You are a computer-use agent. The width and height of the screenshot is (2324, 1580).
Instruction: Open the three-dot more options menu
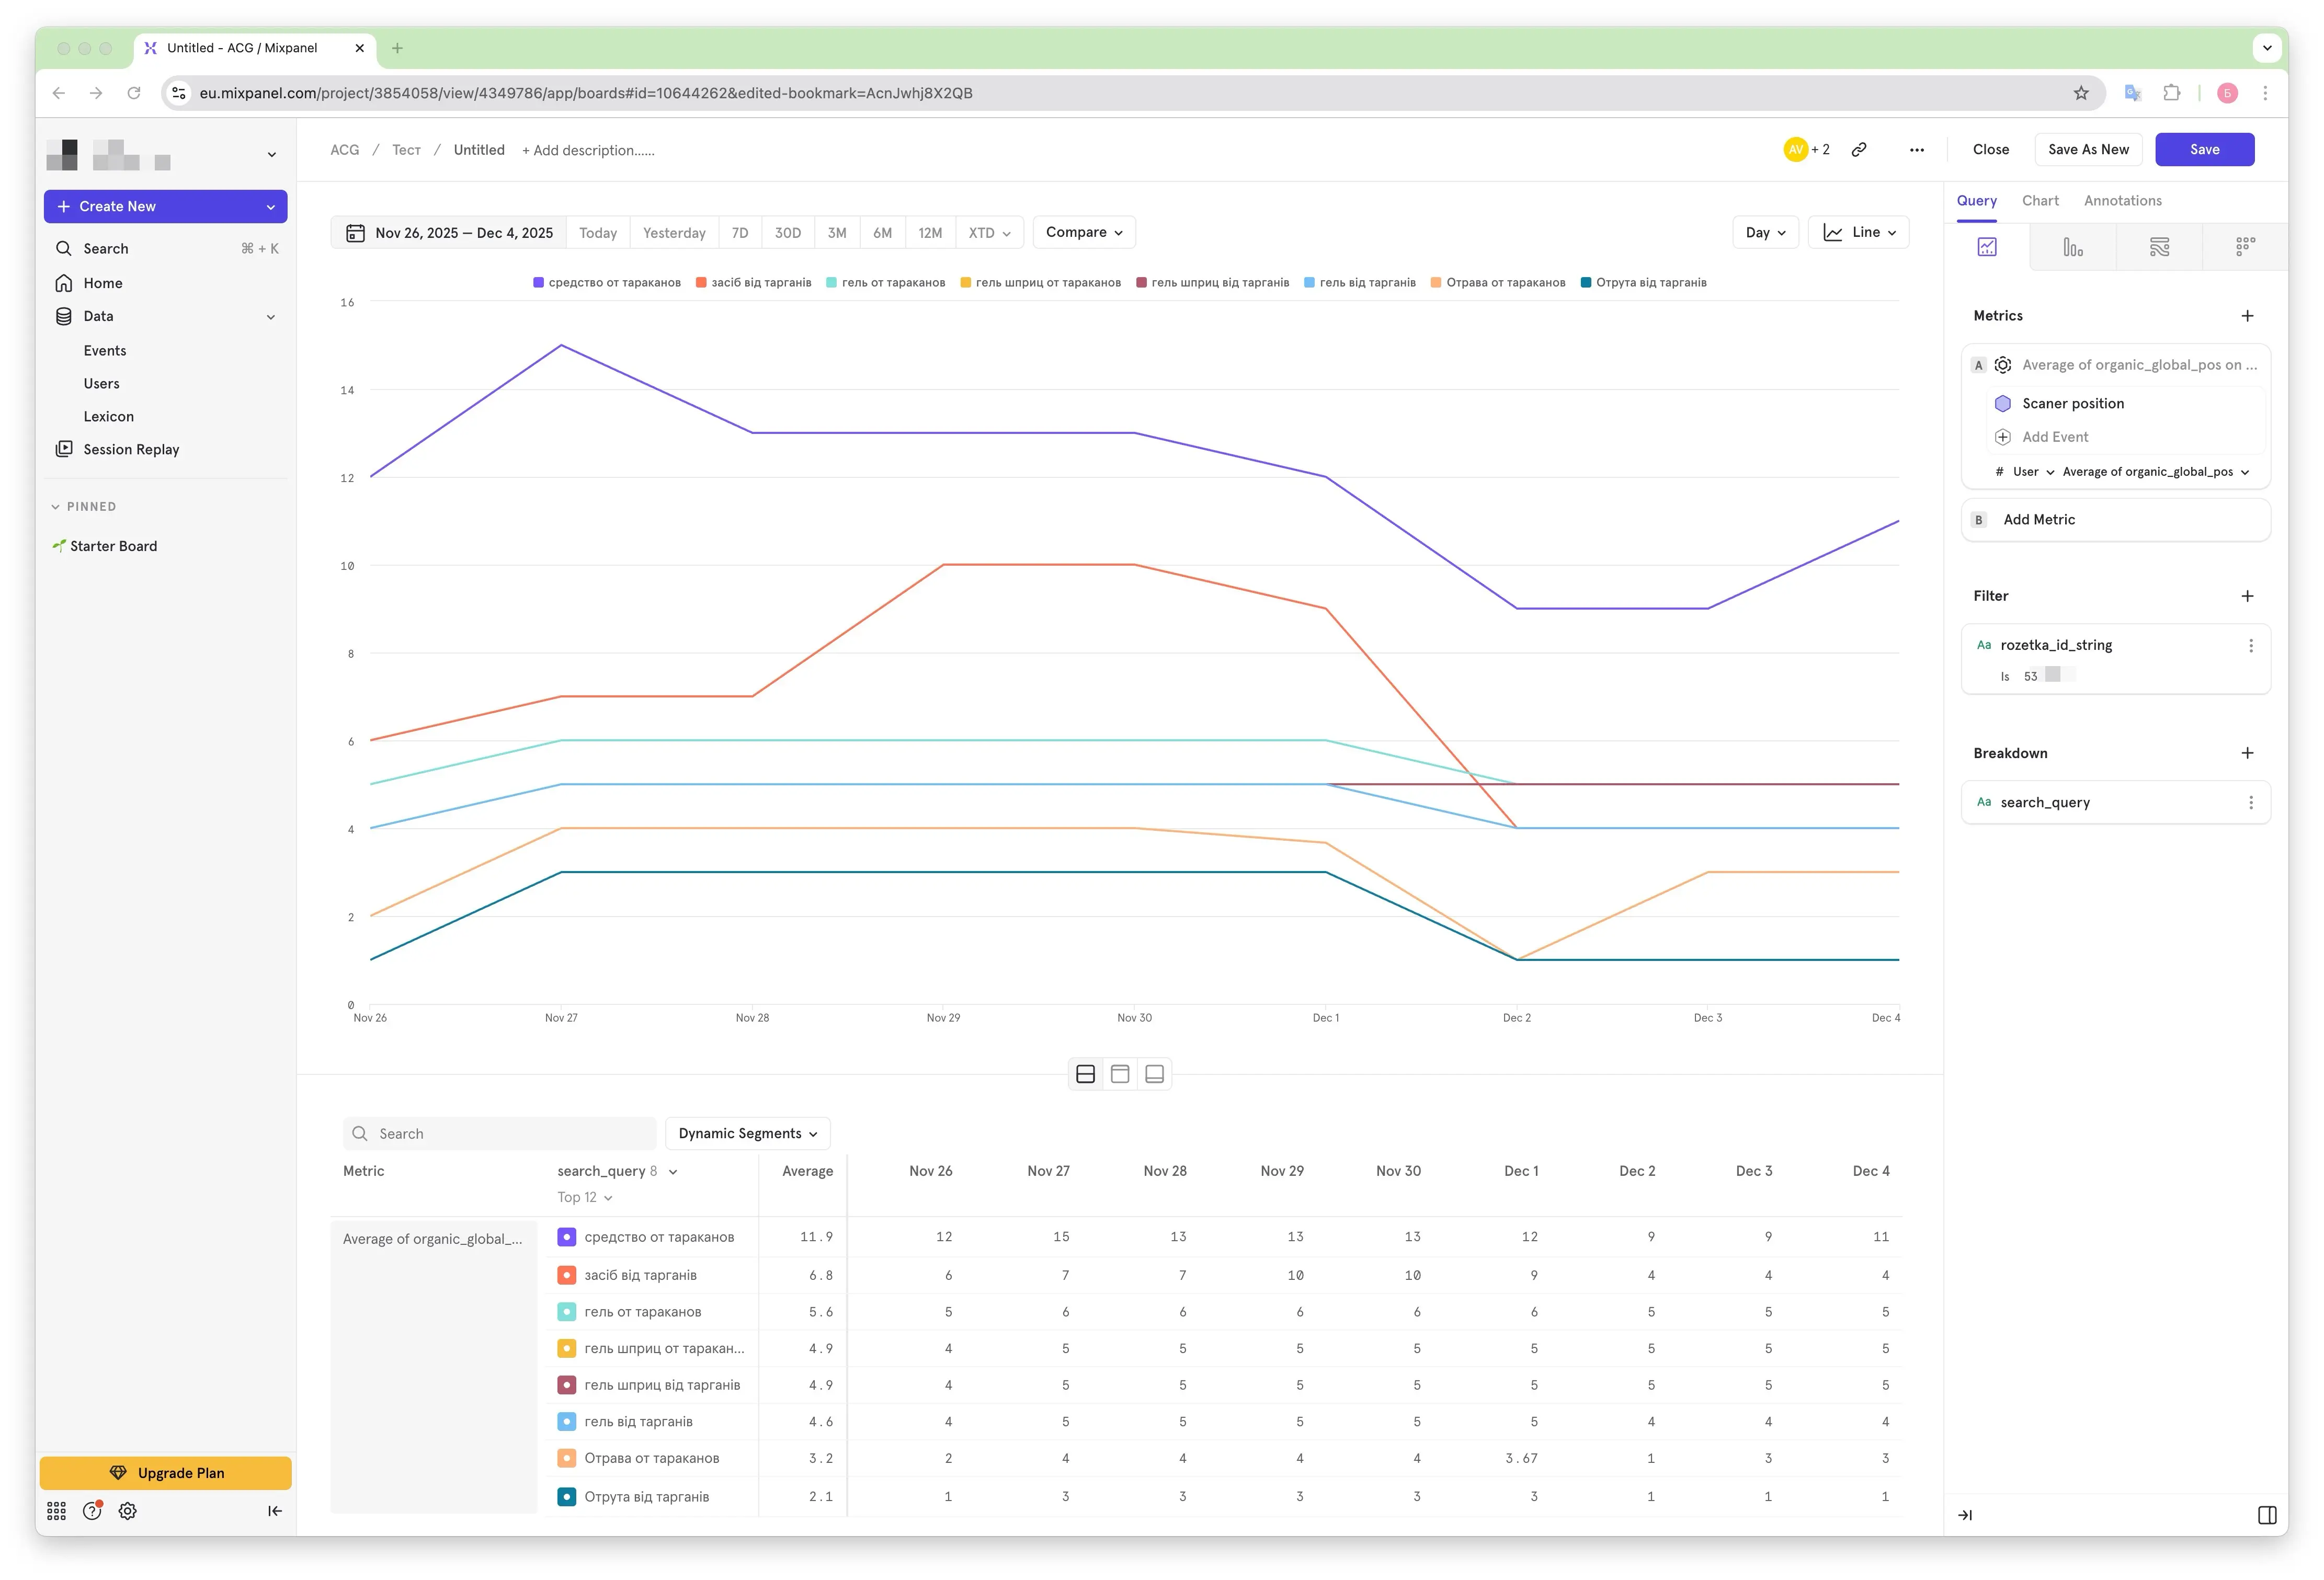[x=1916, y=150]
